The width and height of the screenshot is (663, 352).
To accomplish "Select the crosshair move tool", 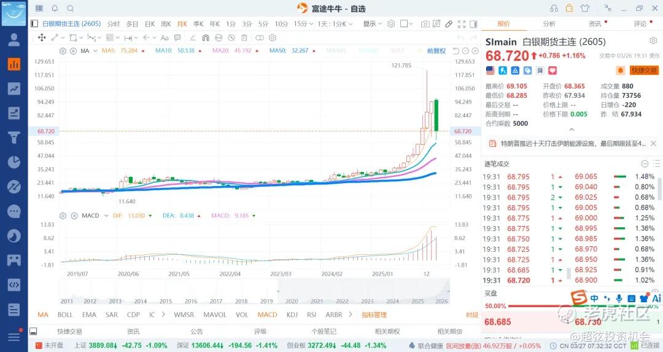I will pyautogui.click(x=42, y=37).
